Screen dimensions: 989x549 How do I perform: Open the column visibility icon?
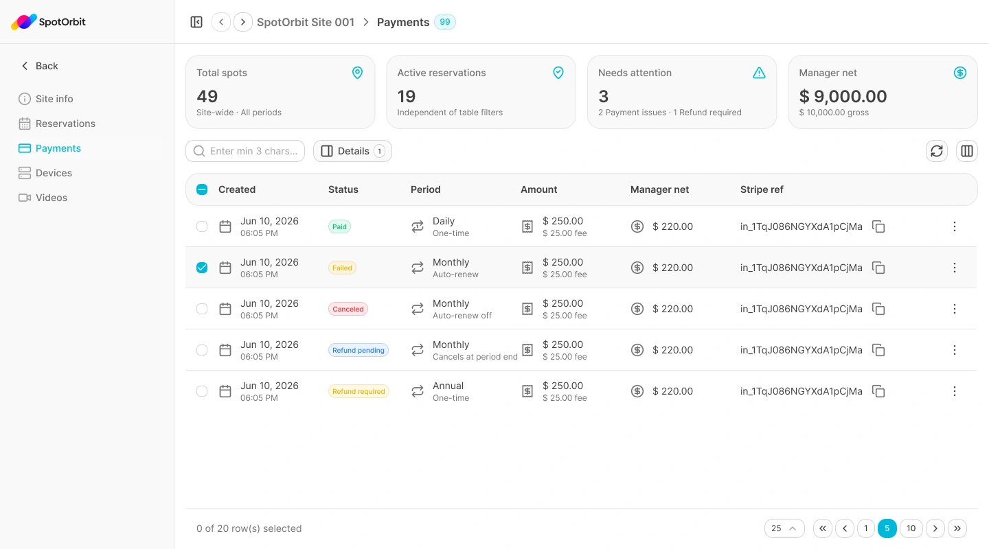click(967, 151)
